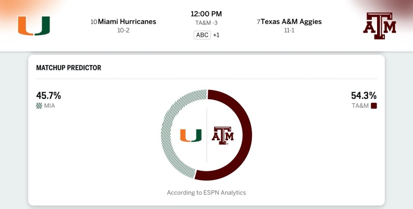Click the TA&M -3 betting line
This screenshot has height=209, width=413.
[206, 23]
